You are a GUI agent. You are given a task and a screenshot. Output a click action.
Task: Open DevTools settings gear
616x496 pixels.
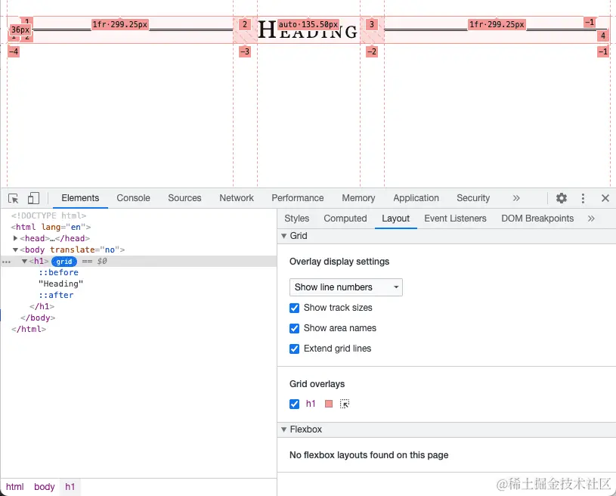click(x=562, y=198)
